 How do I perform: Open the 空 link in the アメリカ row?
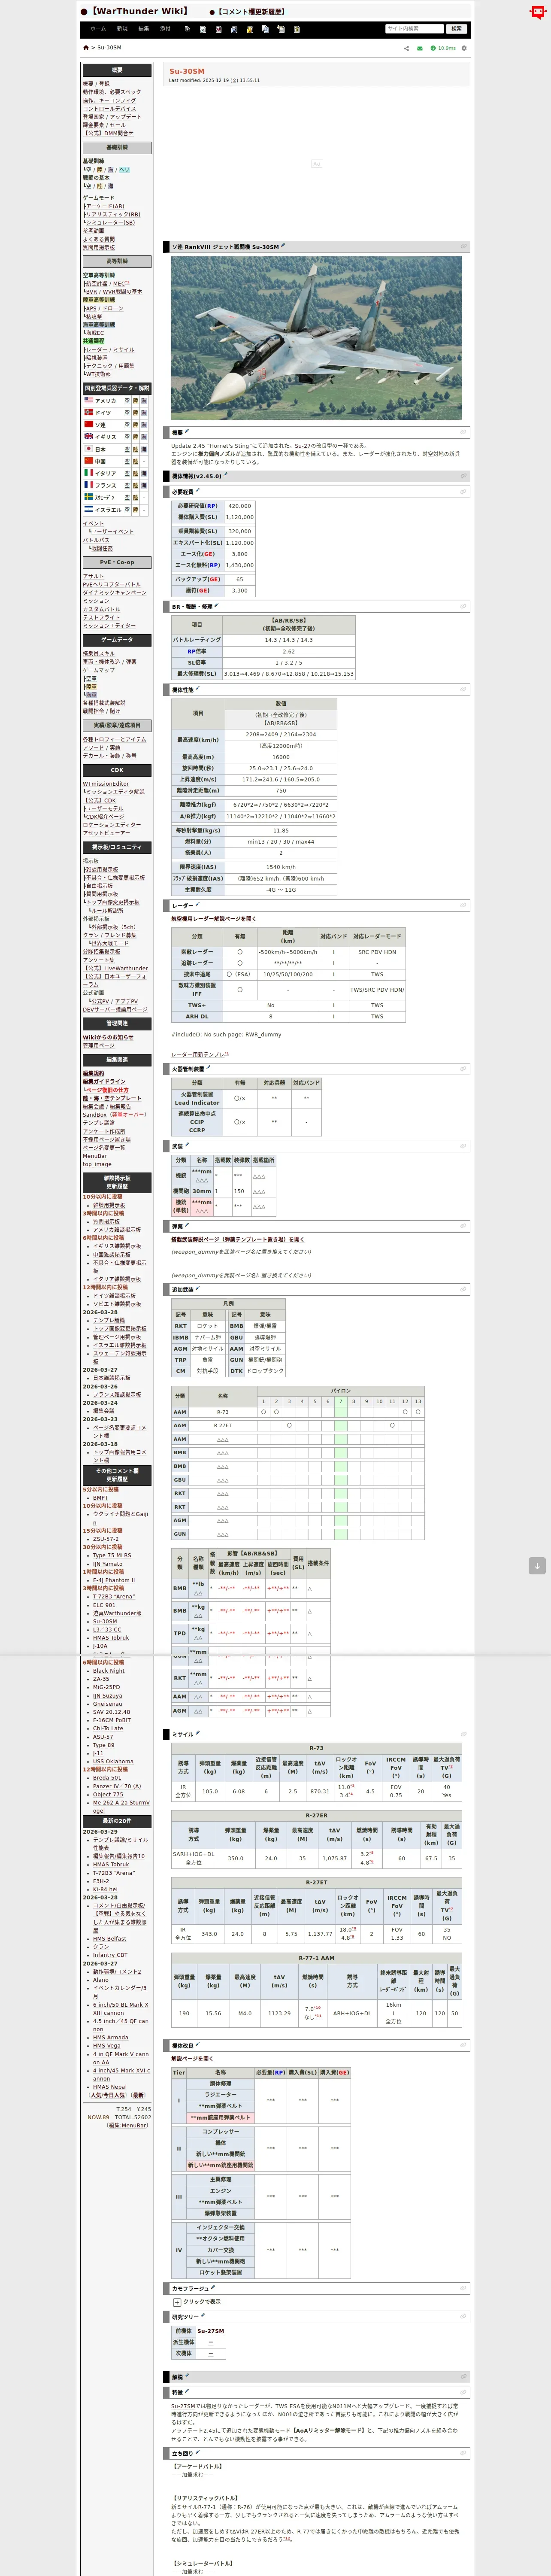click(127, 400)
